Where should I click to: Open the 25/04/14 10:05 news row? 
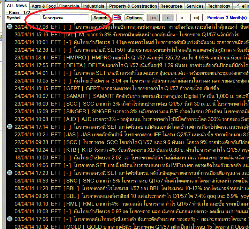point(127,80)
